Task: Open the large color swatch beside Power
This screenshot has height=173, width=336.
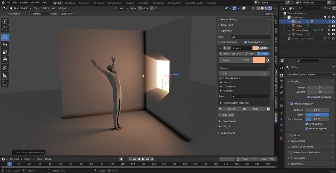Action: pyautogui.click(x=259, y=60)
